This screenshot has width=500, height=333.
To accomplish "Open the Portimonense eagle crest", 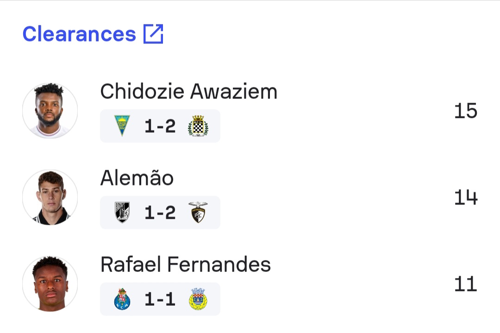I will pos(198,212).
